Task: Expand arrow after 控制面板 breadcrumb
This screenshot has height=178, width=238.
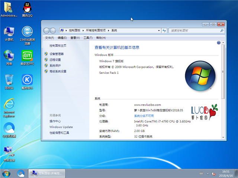Action: point(83,30)
